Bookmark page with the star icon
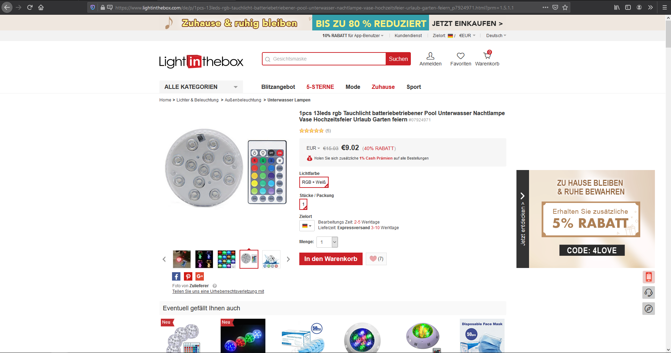This screenshot has width=671, height=353. coord(565,7)
